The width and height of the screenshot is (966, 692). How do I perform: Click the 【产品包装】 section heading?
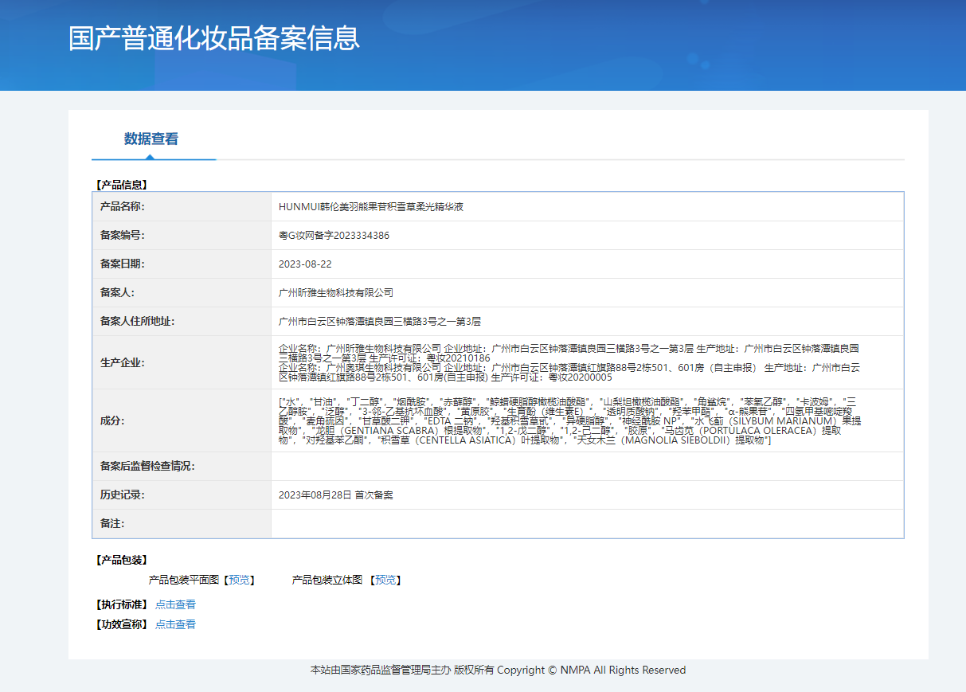(121, 561)
